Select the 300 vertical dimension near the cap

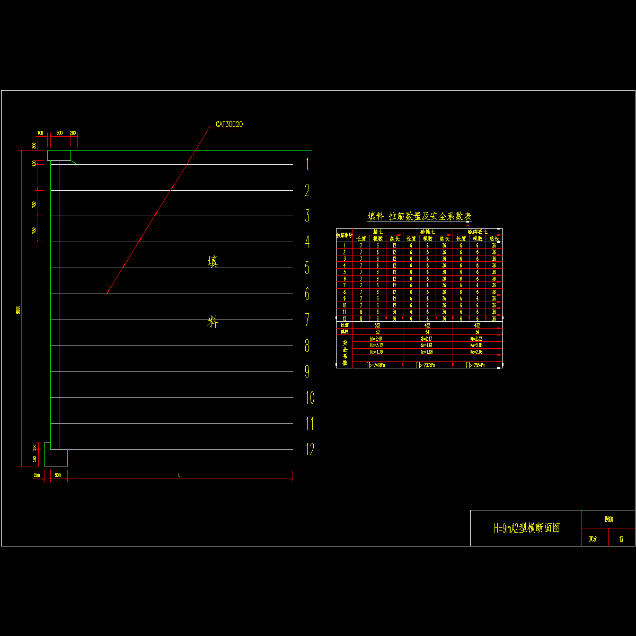click(x=34, y=145)
